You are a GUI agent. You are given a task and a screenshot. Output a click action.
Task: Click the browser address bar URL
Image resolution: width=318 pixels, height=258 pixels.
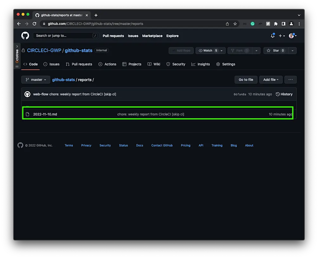[x=95, y=24]
